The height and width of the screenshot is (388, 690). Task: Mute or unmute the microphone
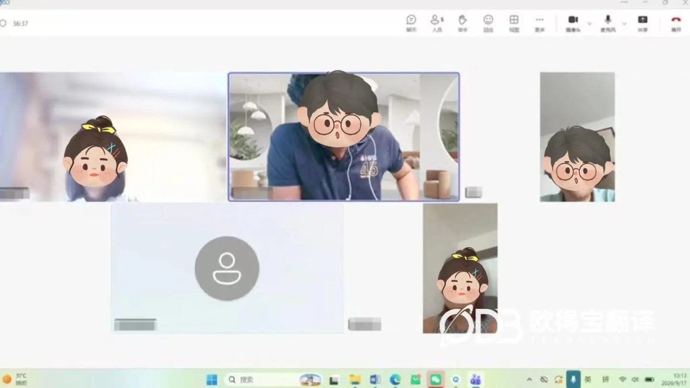[608, 23]
